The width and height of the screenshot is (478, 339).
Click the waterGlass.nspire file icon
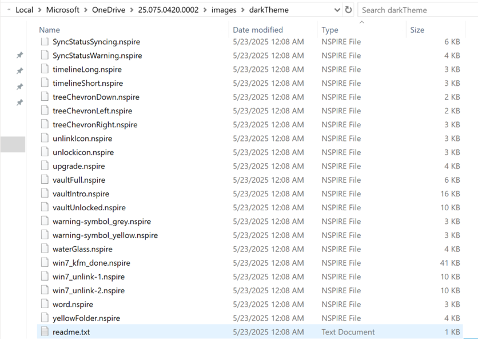pyautogui.click(x=45, y=249)
